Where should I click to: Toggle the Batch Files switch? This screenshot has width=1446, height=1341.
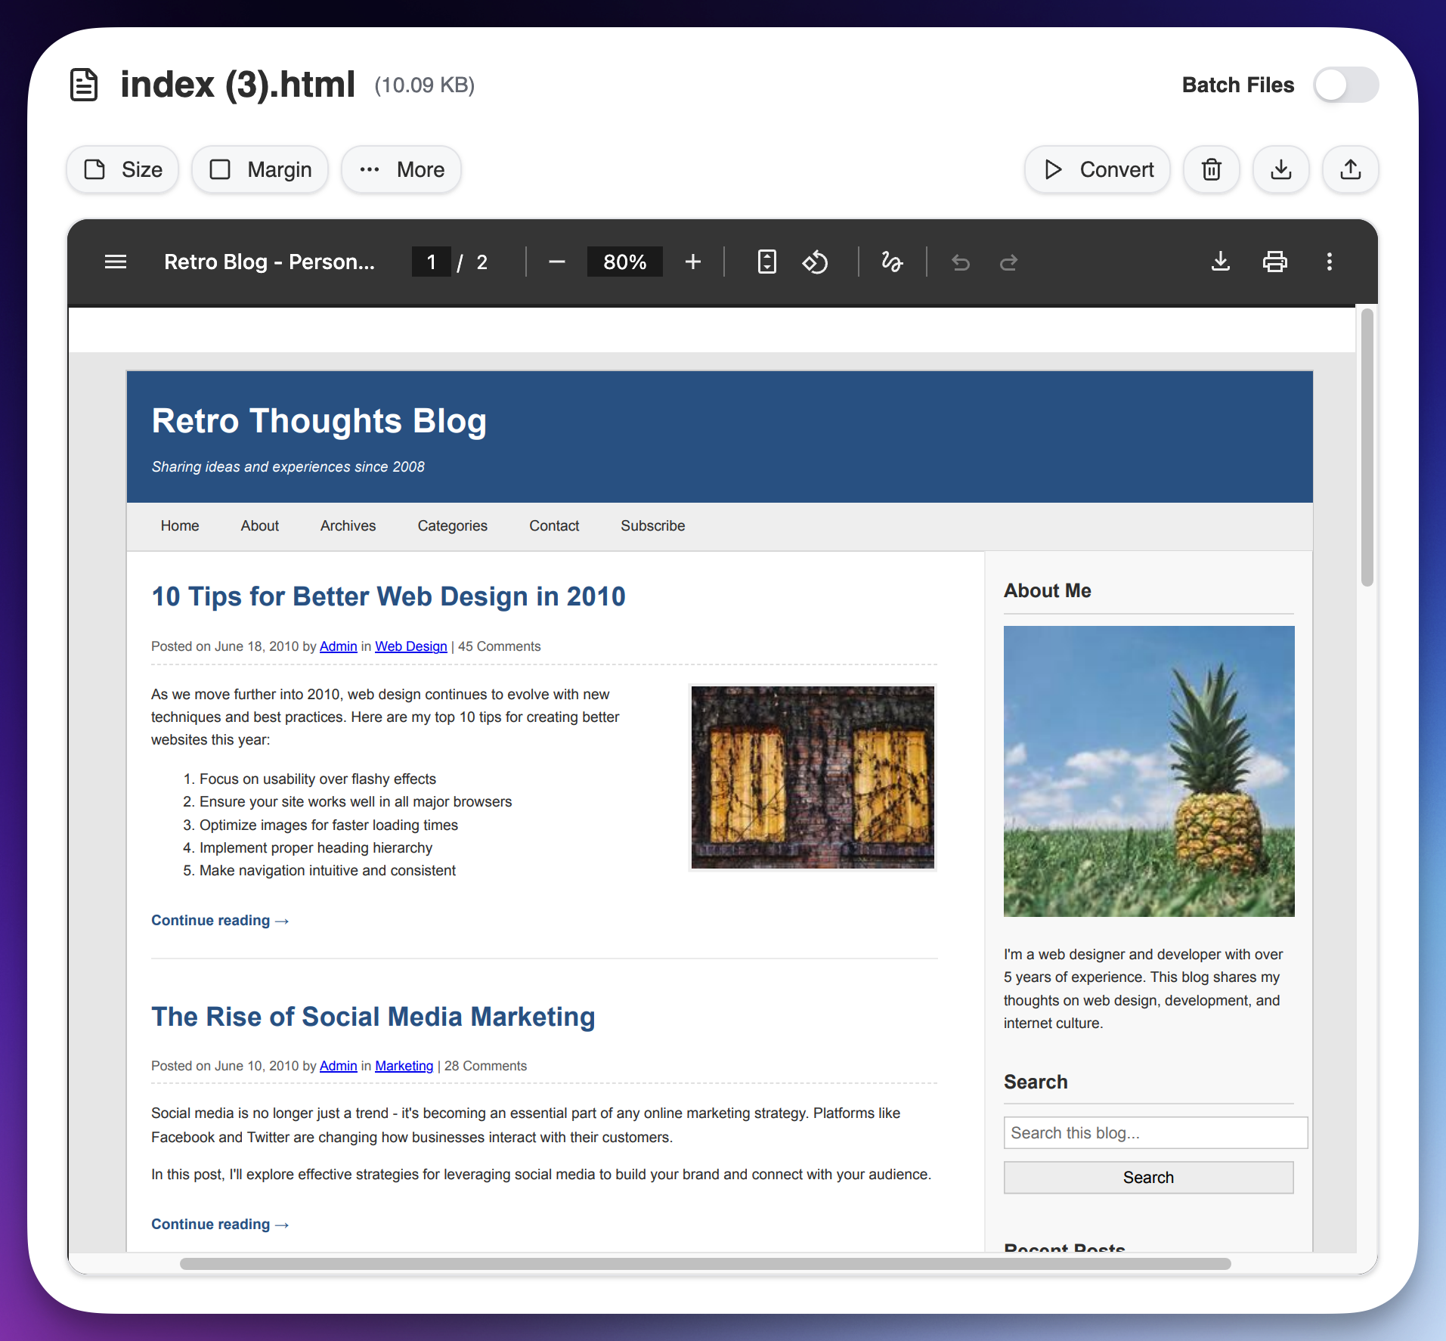1345,85
